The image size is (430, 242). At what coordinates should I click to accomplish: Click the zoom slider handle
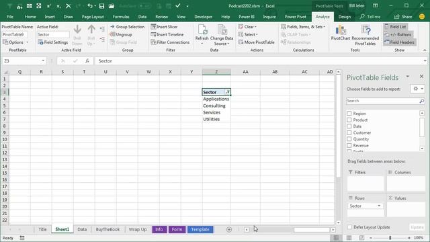click(x=390, y=237)
